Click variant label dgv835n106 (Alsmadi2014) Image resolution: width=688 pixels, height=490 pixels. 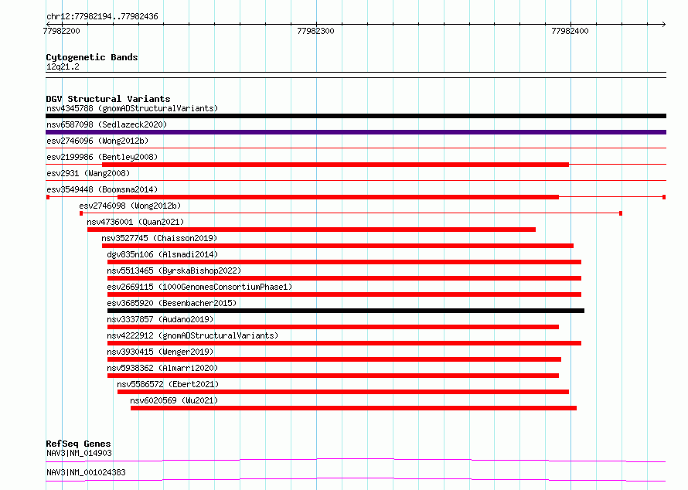click(162, 254)
